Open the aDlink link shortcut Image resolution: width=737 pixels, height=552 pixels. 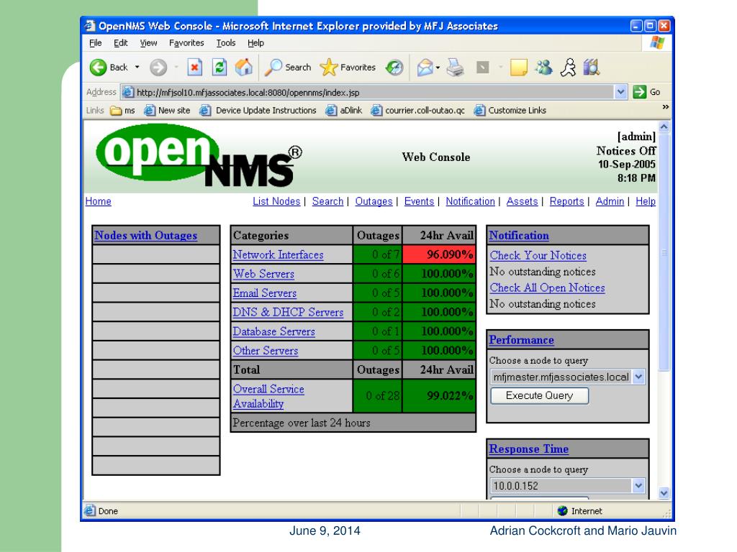[344, 111]
